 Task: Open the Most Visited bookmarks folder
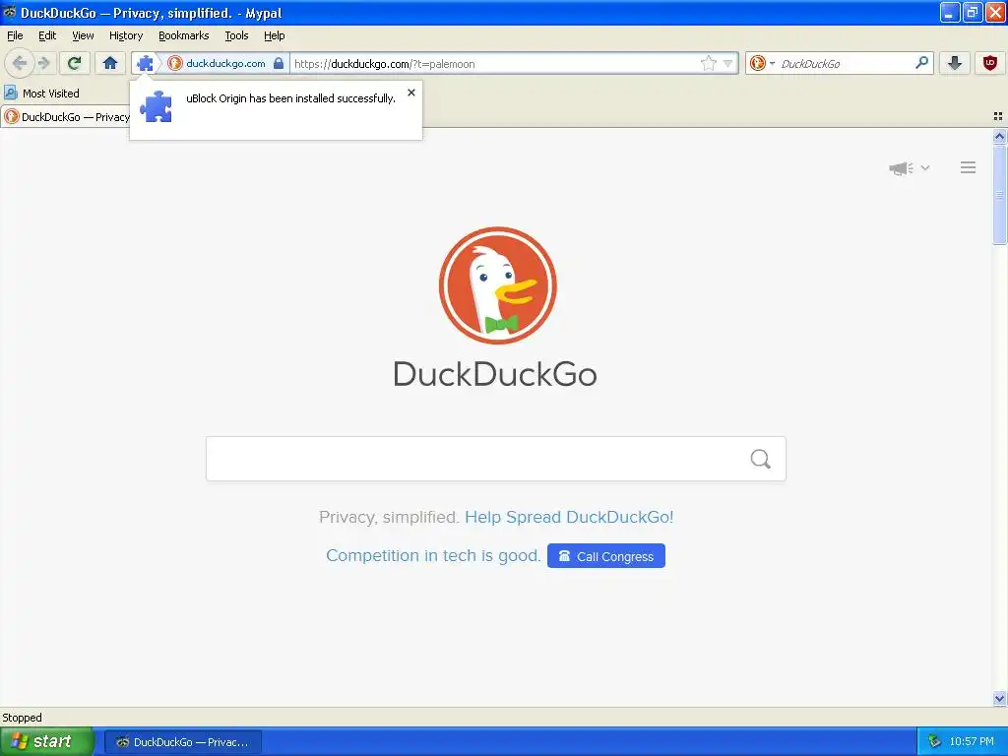point(41,94)
